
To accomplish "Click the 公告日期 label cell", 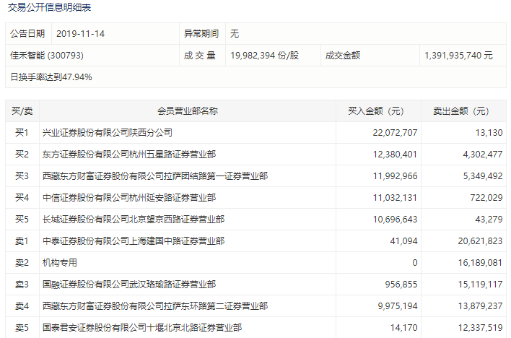I will coord(28,34).
